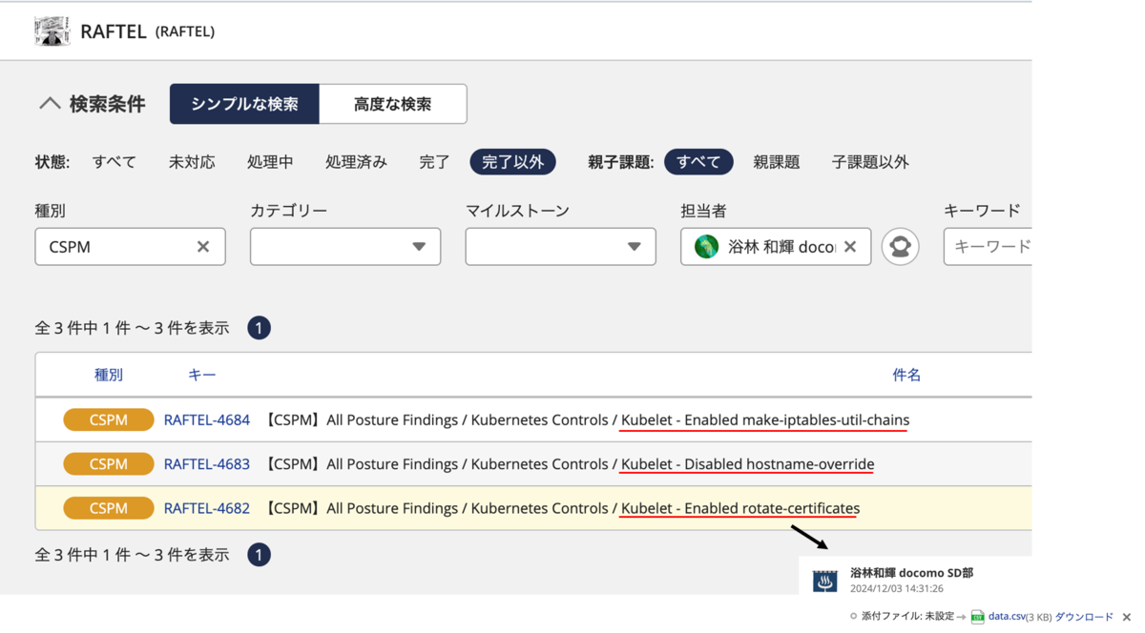Click CSPM badge in RAFTEL-4683 row
Screen dimensions: 1145x633
(109, 464)
